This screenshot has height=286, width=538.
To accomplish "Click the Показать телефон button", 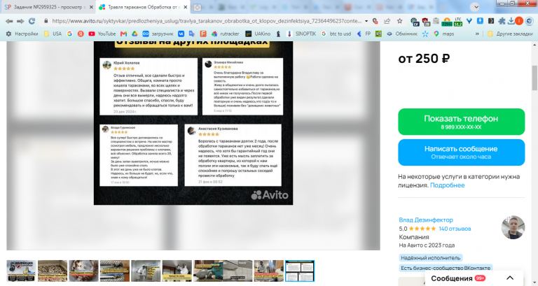I will tap(461, 122).
